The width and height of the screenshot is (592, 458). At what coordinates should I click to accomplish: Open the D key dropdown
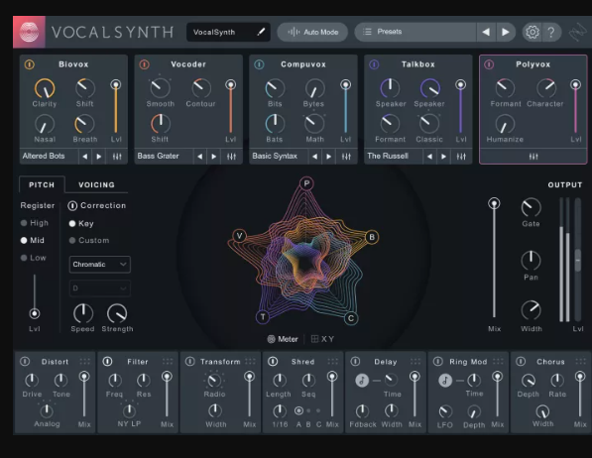click(x=100, y=288)
